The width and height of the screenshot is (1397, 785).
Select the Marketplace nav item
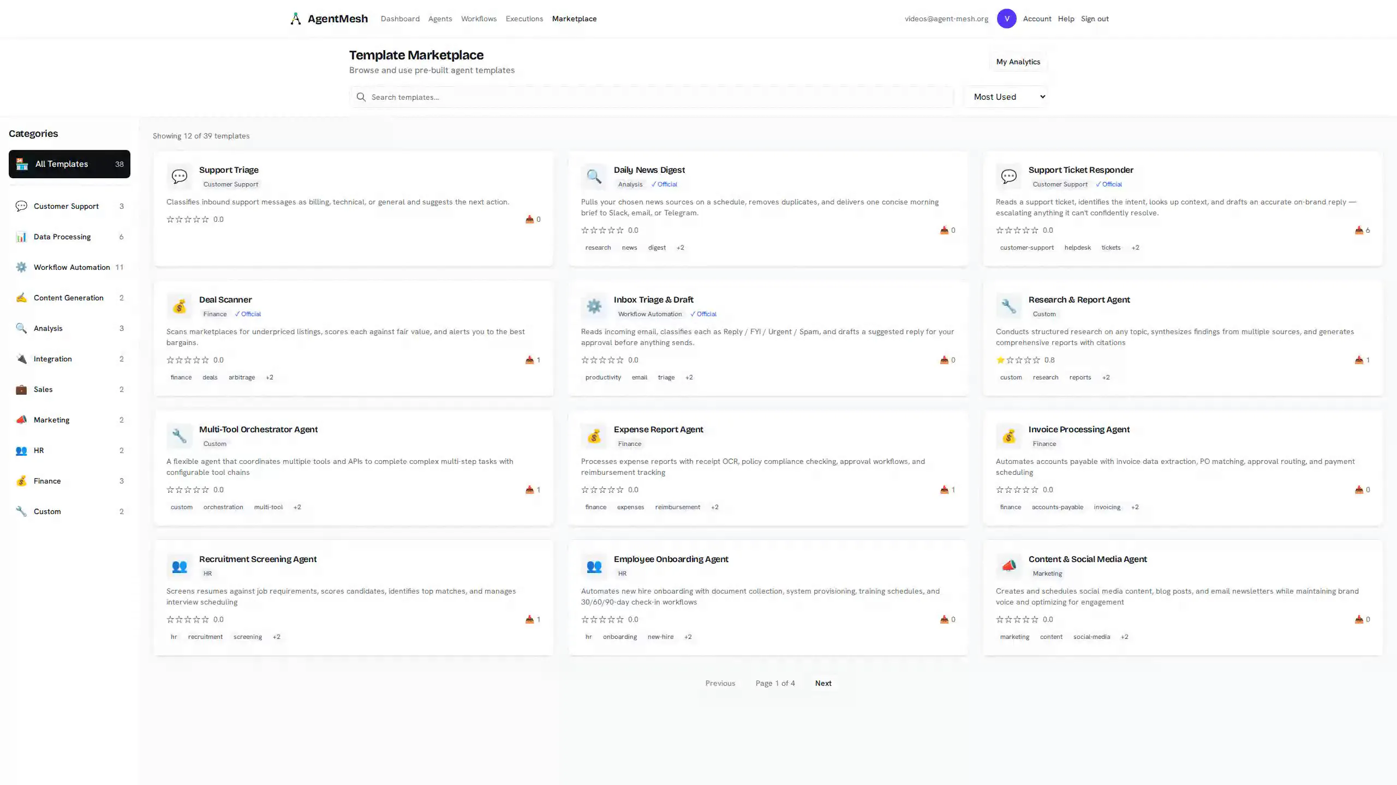tap(574, 19)
